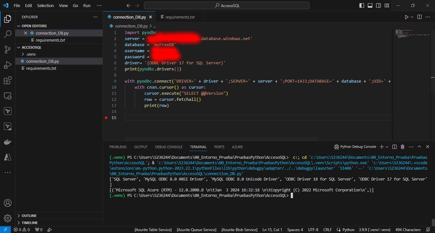This screenshot has height=233, width=435.
Task: Open the Extensions view
Action: tap(8, 80)
